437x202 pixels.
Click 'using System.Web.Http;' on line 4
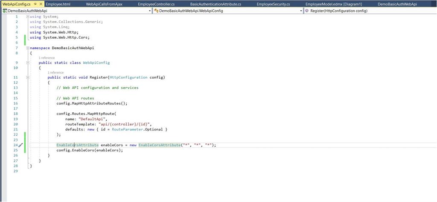click(54, 32)
